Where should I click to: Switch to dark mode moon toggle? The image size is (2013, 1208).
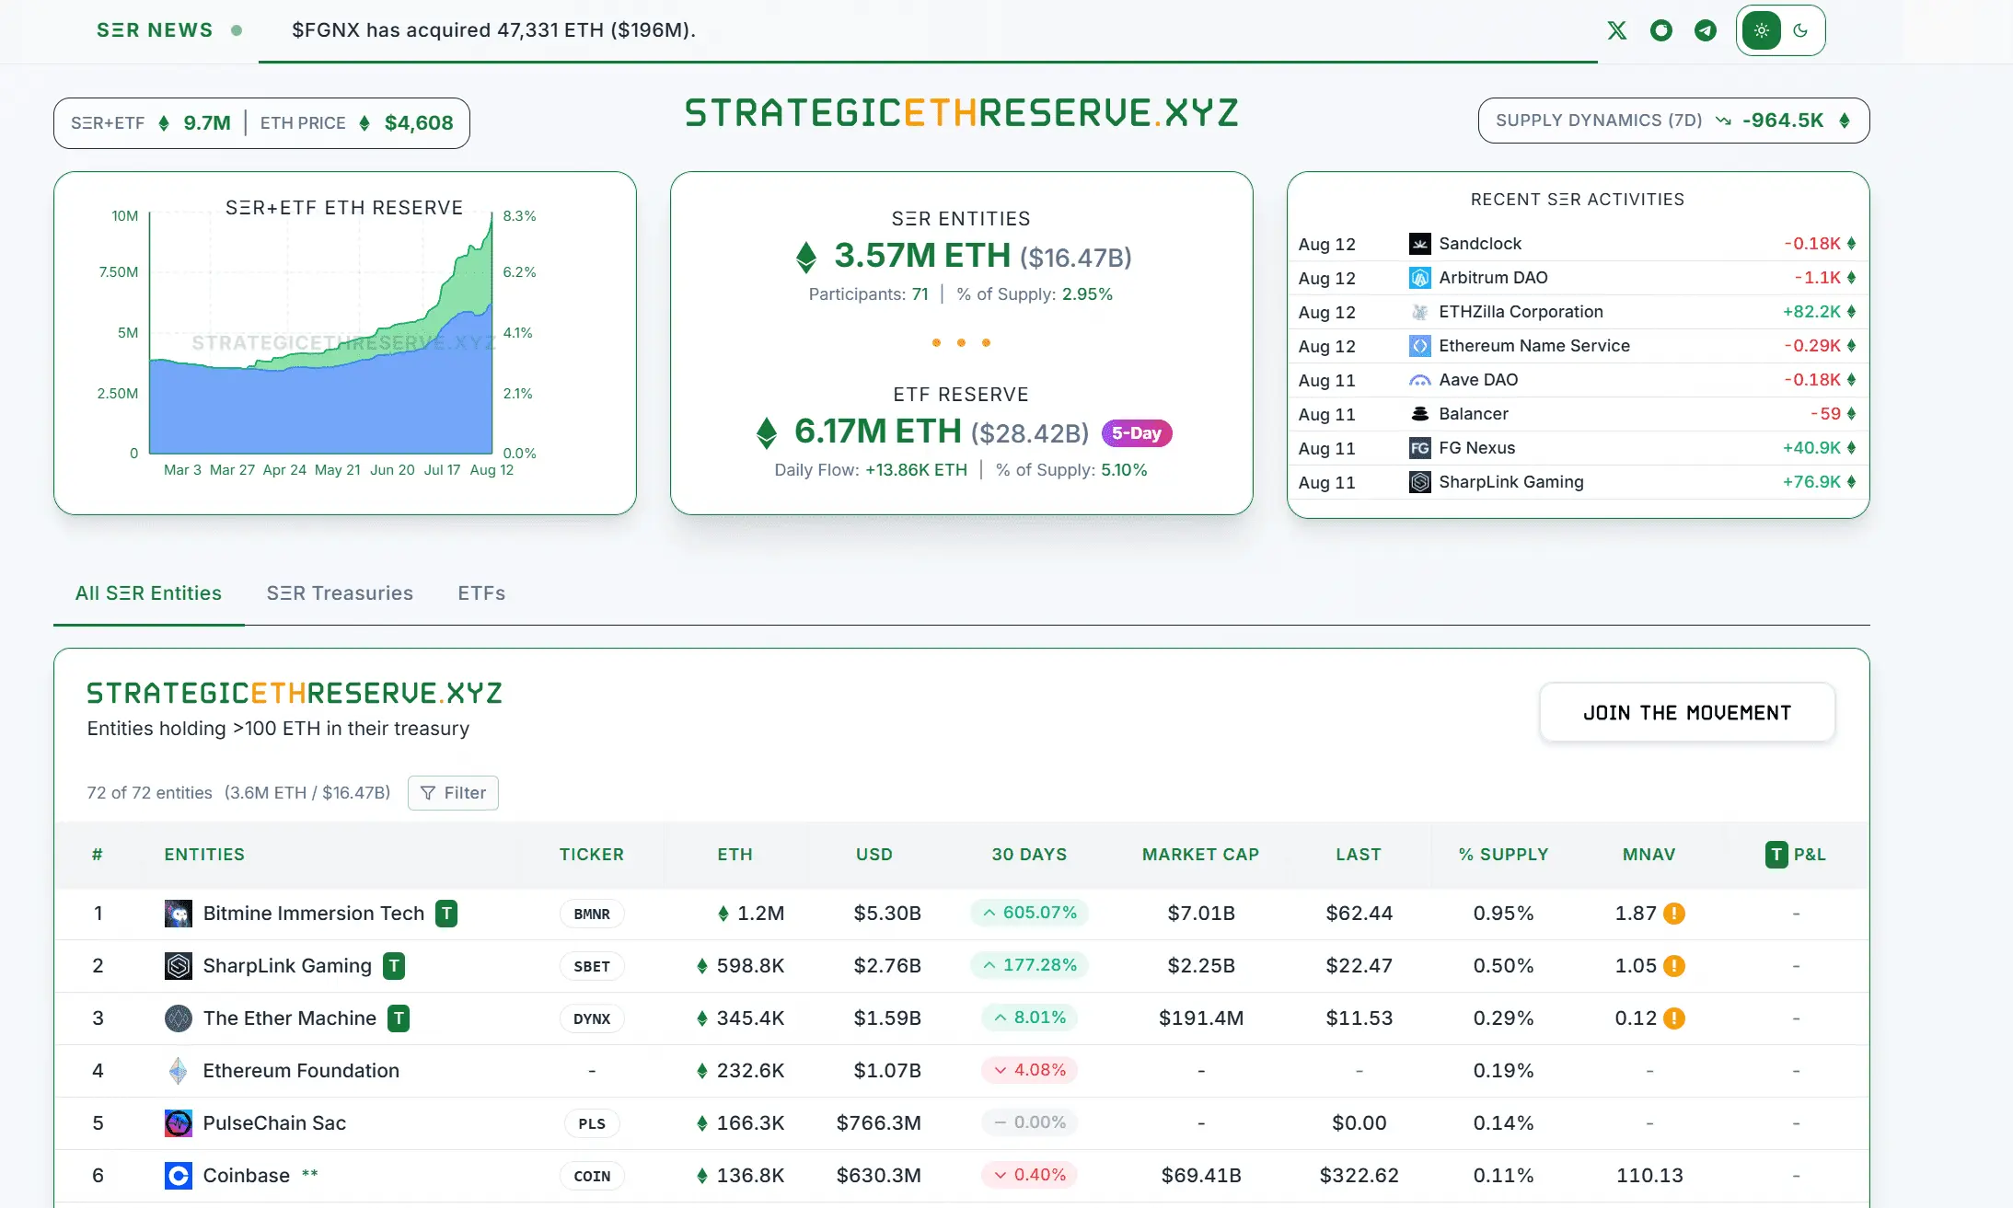click(x=1800, y=30)
